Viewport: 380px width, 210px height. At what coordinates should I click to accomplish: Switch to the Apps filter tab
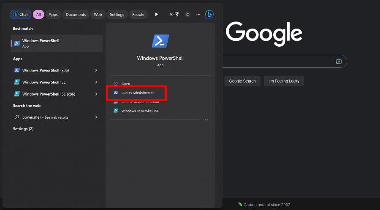pos(53,14)
